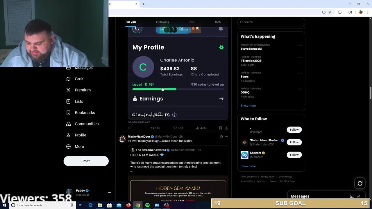Screen dimensions: 372x209
Task: Open more options for #Election2025 trend
Action: [x=300, y=57]
